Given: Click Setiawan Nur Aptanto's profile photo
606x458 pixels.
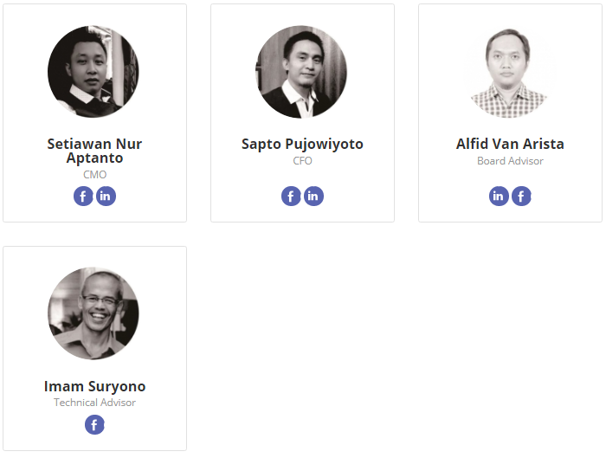Looking at the screenshot, I should [x=93, y=72].
